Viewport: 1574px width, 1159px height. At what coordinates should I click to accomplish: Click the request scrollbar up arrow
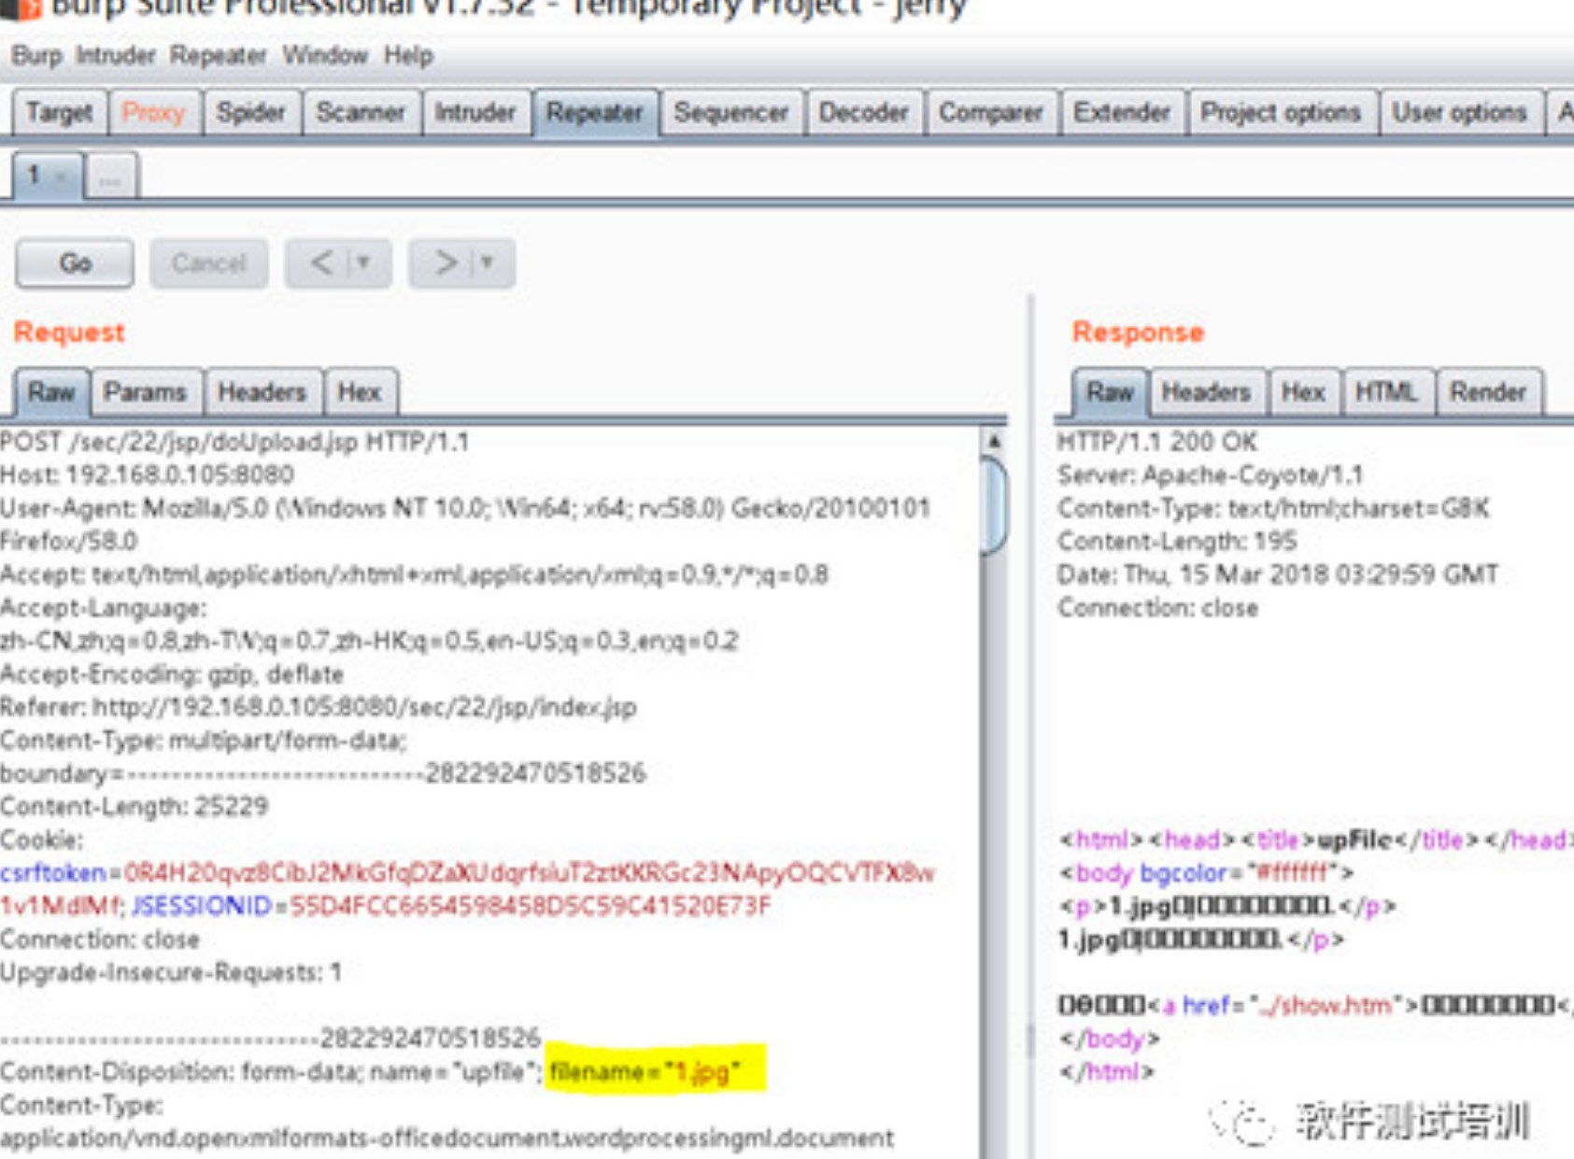point(994,441)
